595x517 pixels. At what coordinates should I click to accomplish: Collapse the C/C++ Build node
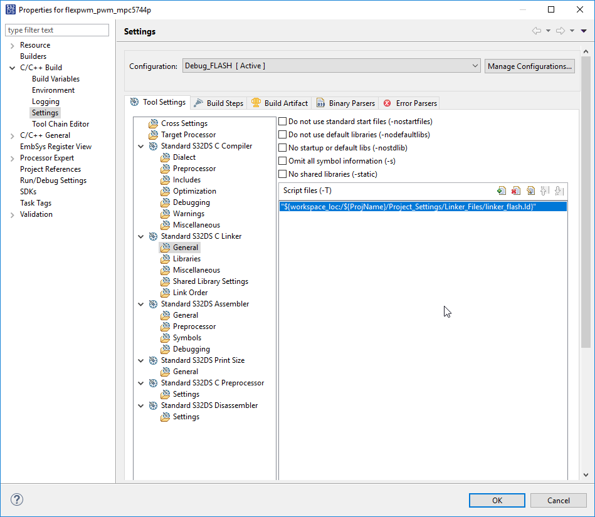point(12,68)
